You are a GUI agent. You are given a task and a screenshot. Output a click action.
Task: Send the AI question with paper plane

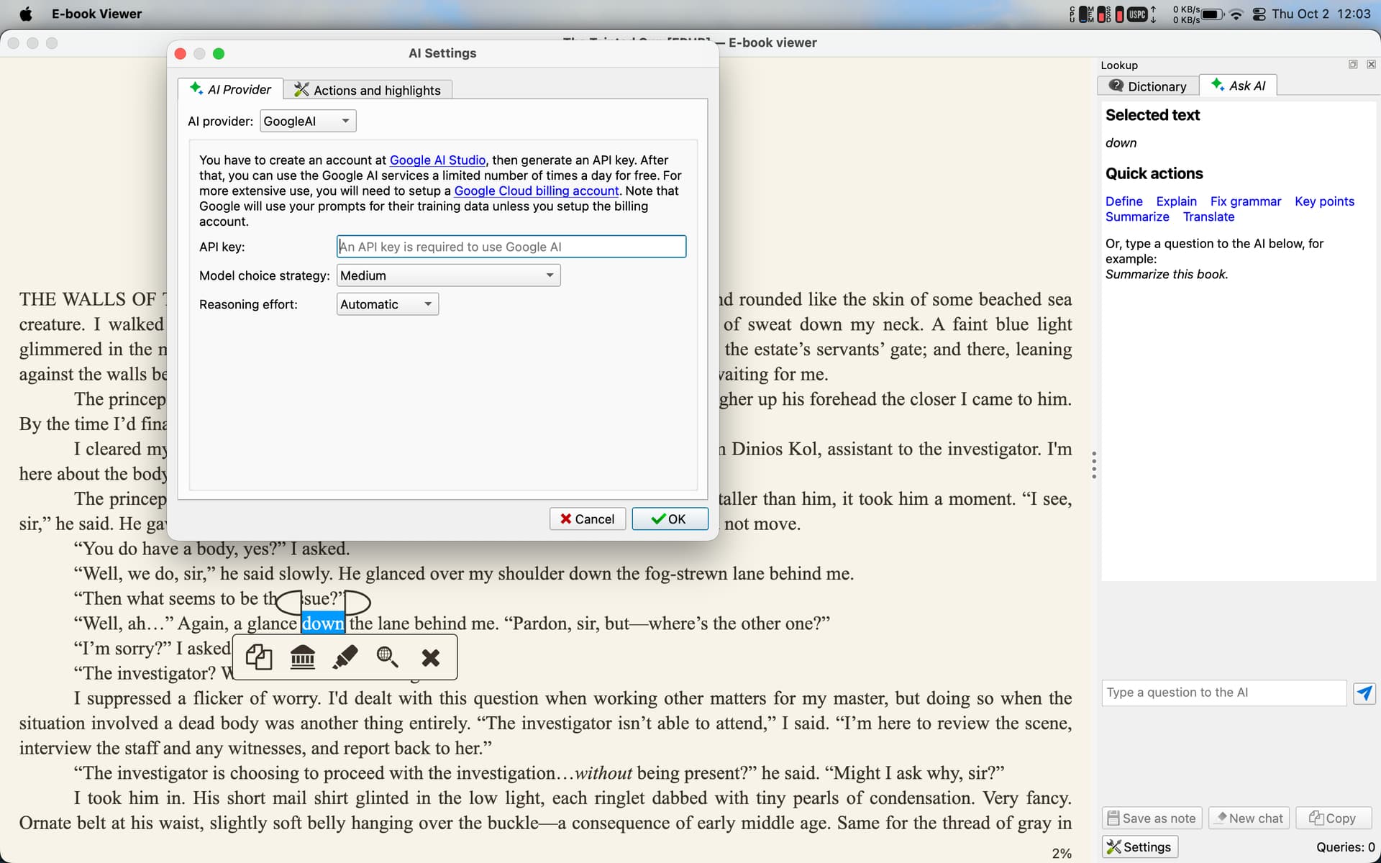pos(1364,693)
